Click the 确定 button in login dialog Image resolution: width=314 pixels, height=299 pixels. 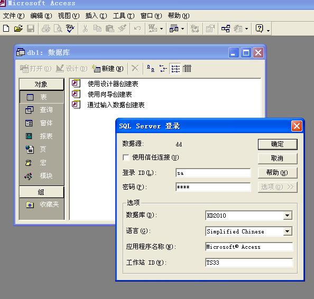278,144
